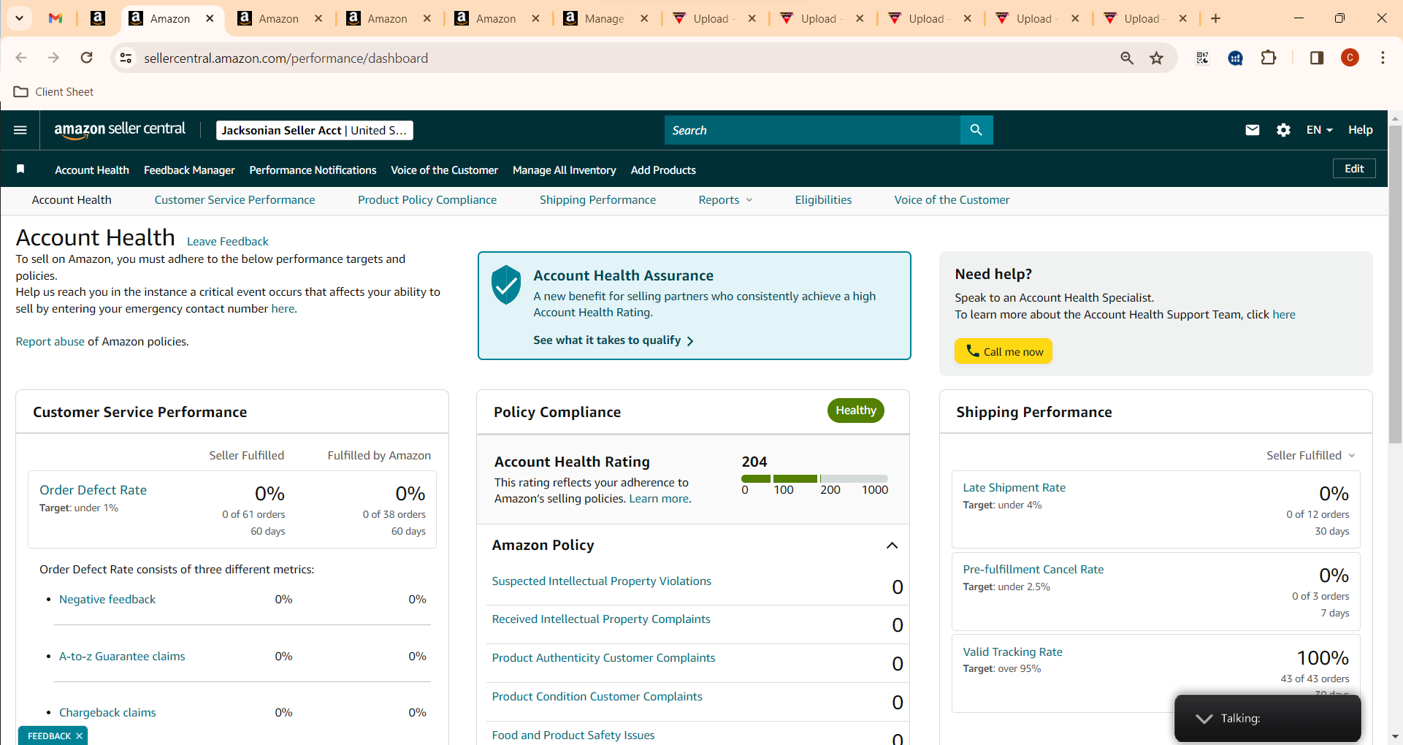1403x745 pixels.
Task: Click See what it takes to qualify
Action: click(613, 340)
